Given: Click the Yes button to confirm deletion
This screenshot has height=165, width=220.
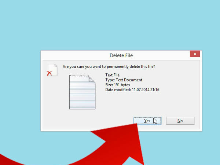Looking at the screenshot, I should [147, 121].
